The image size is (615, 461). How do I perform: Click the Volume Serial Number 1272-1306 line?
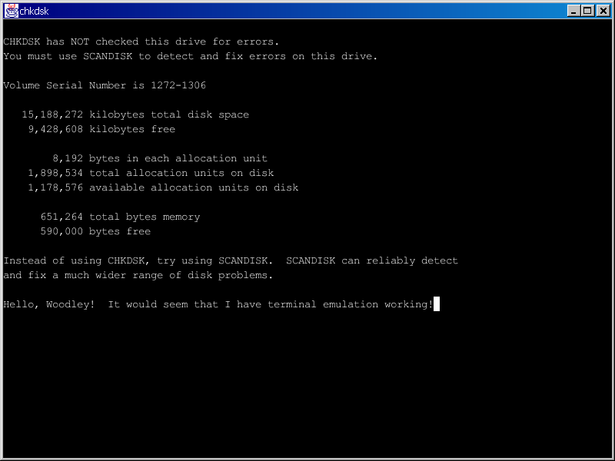click(x=105, y=85)
